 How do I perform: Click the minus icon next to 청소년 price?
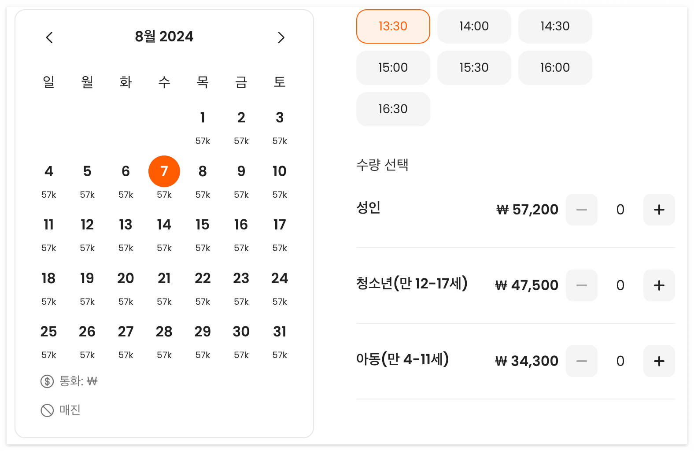581,285
